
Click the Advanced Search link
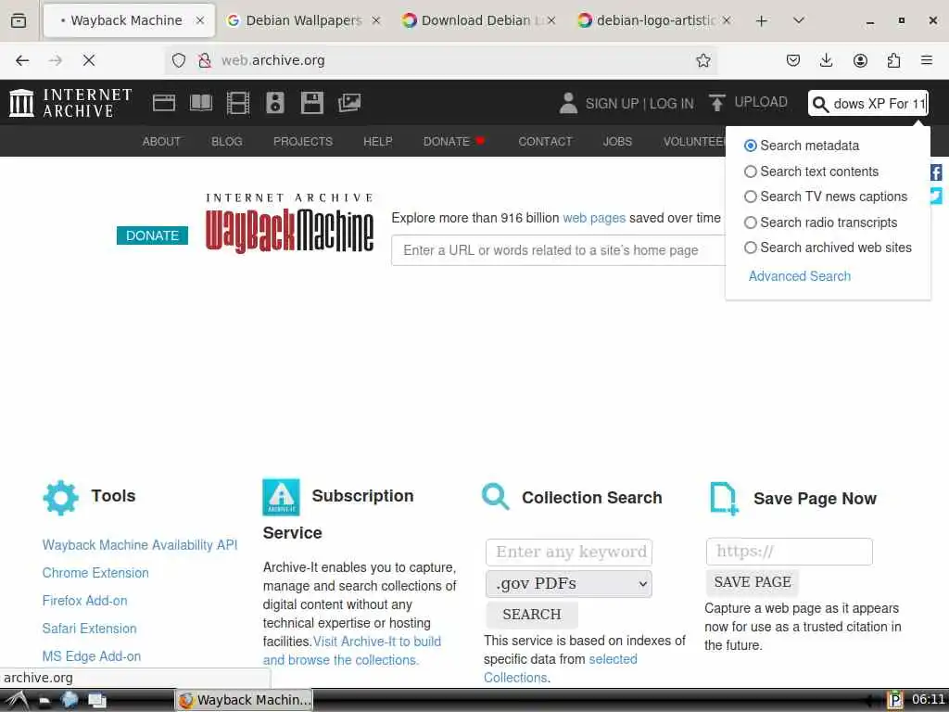[800, 276]
